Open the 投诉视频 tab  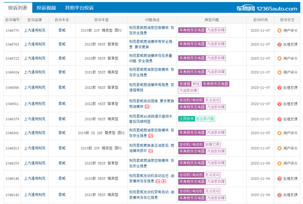point(46,8)
